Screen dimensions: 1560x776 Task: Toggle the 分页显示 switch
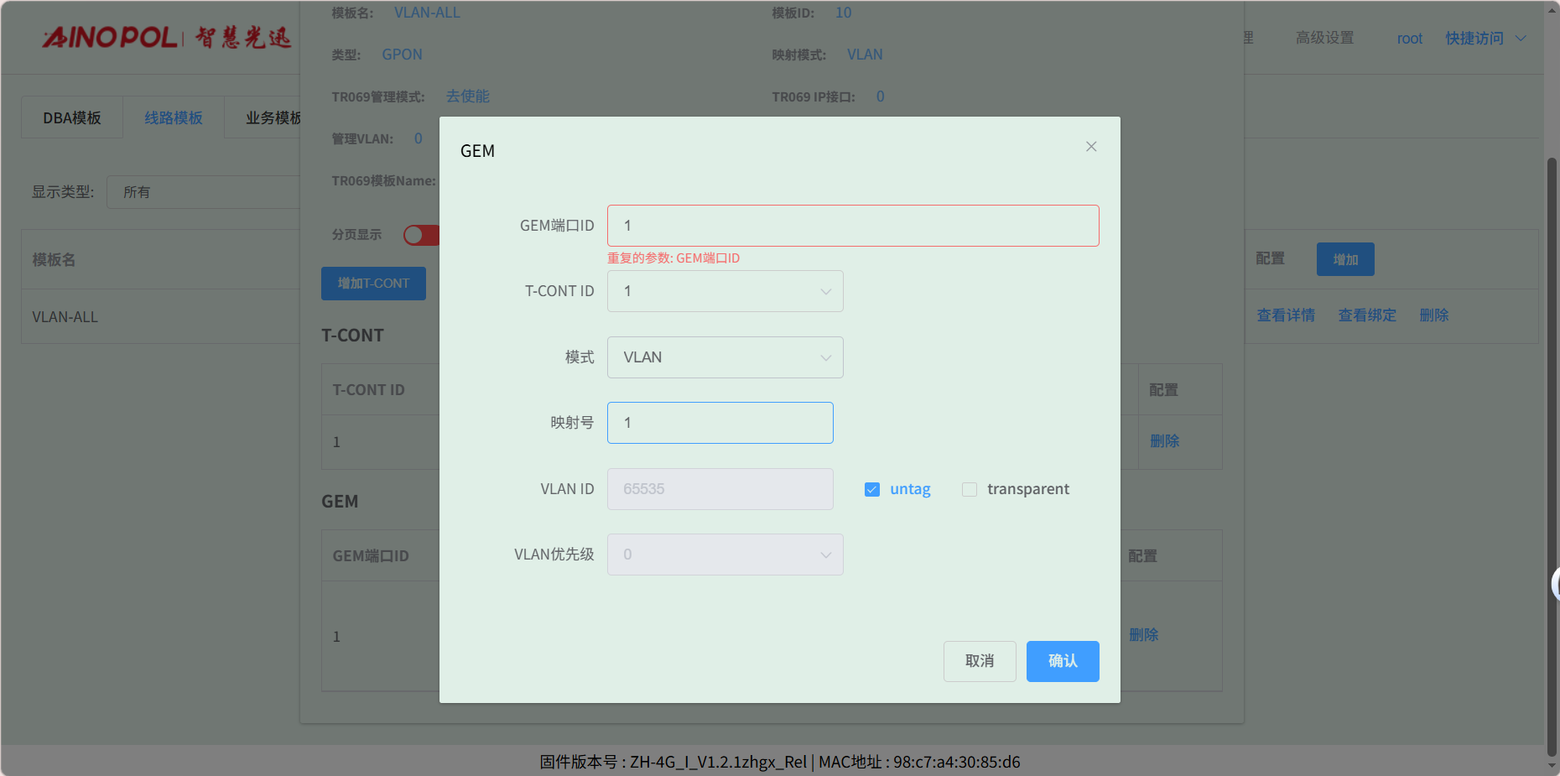coord(421,235)
